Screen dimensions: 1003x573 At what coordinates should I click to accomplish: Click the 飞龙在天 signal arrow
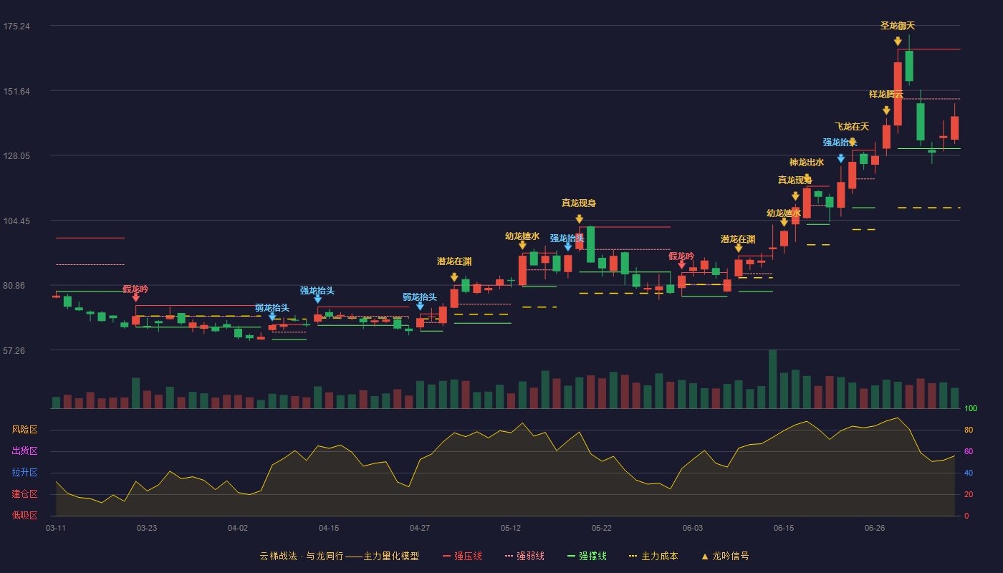[852, 143]
